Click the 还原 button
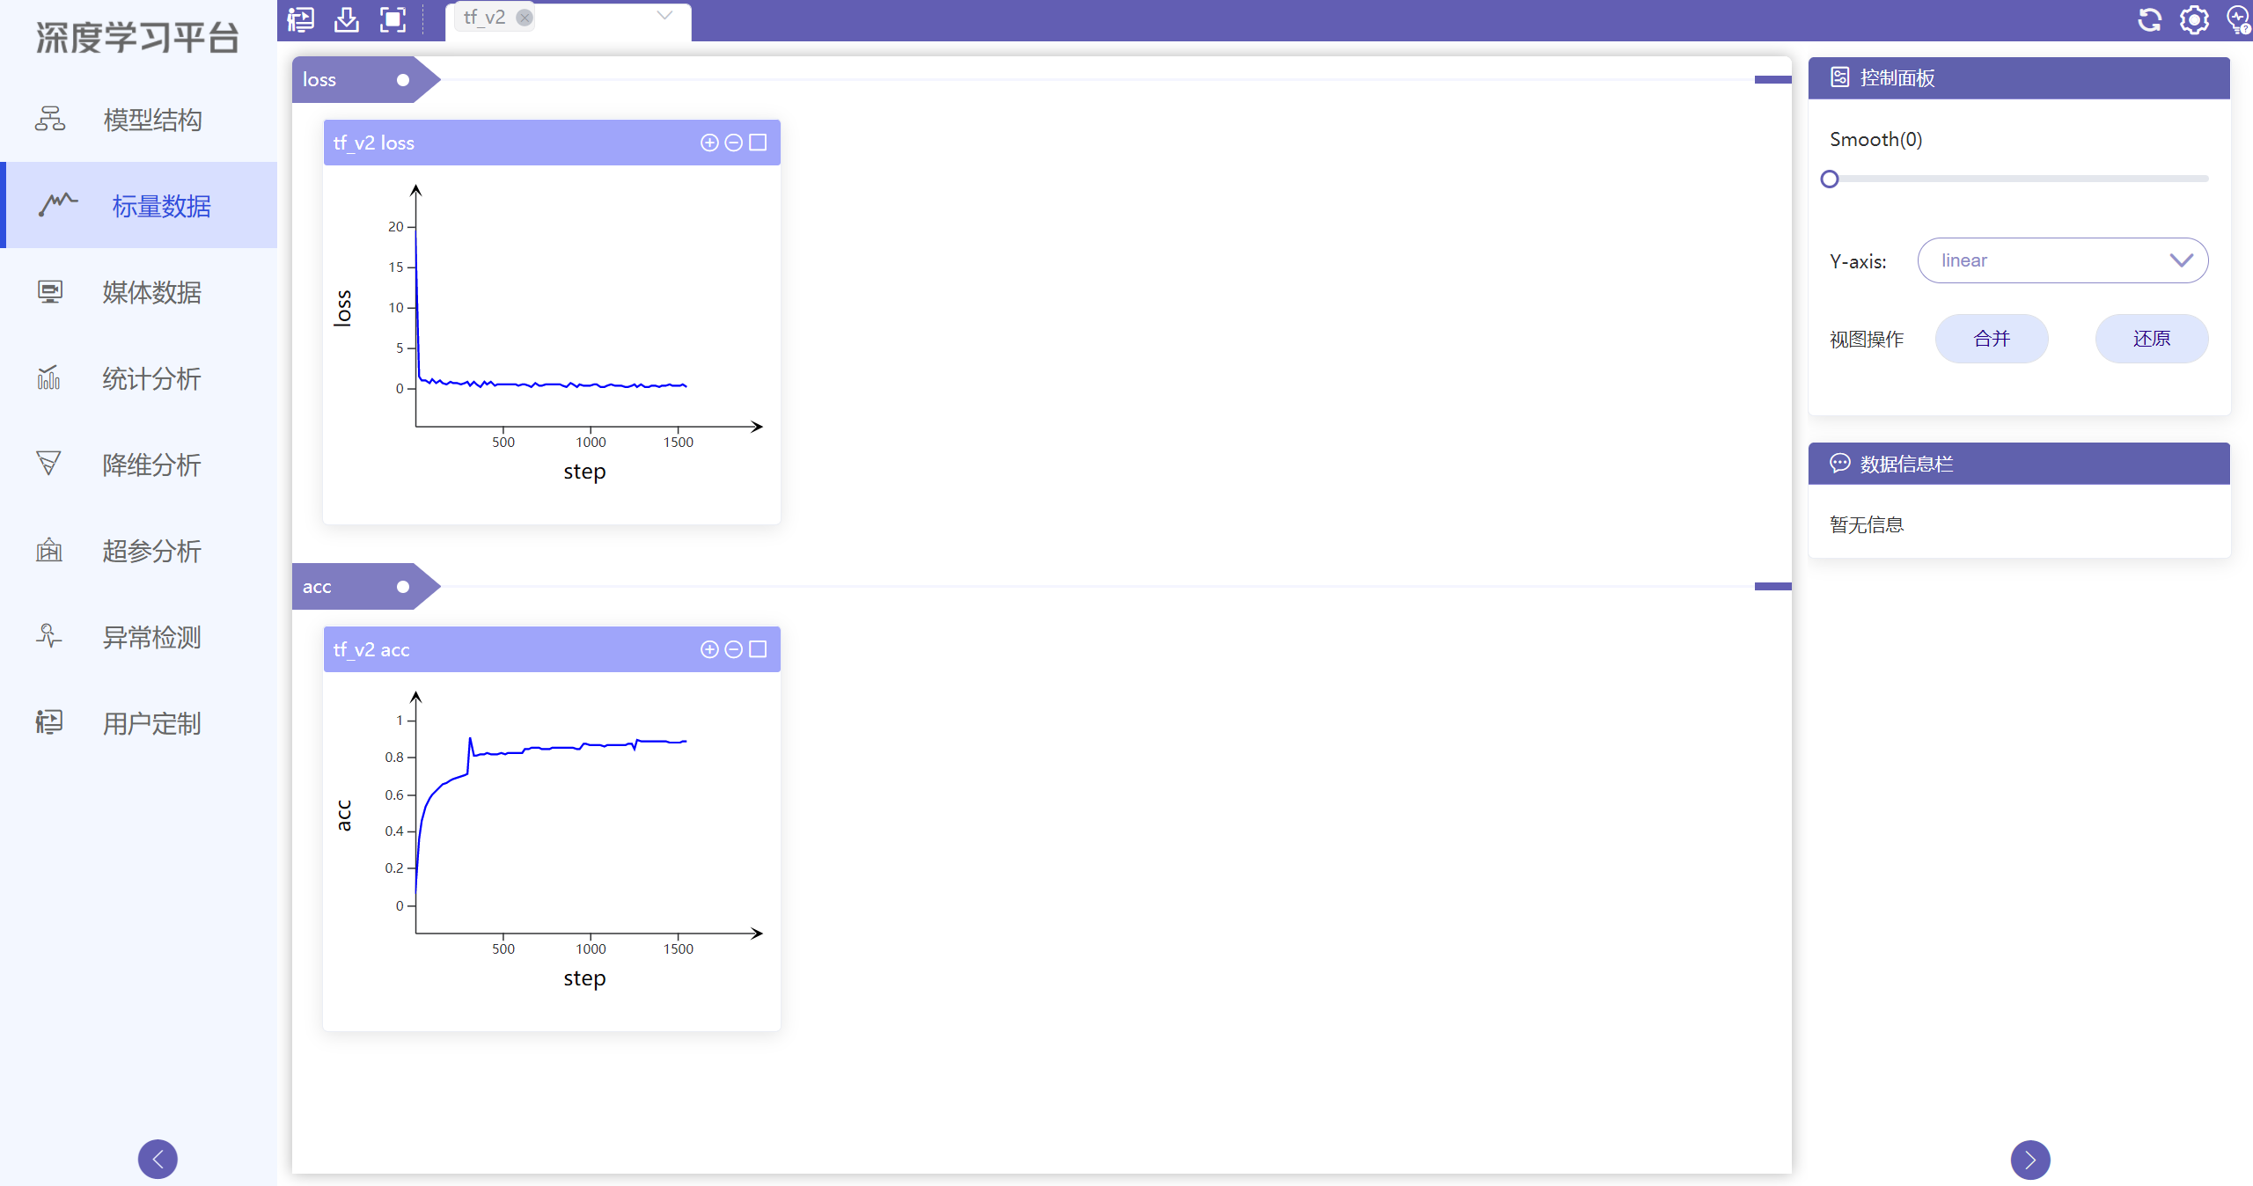2253x1186 pixels. 2152,339
